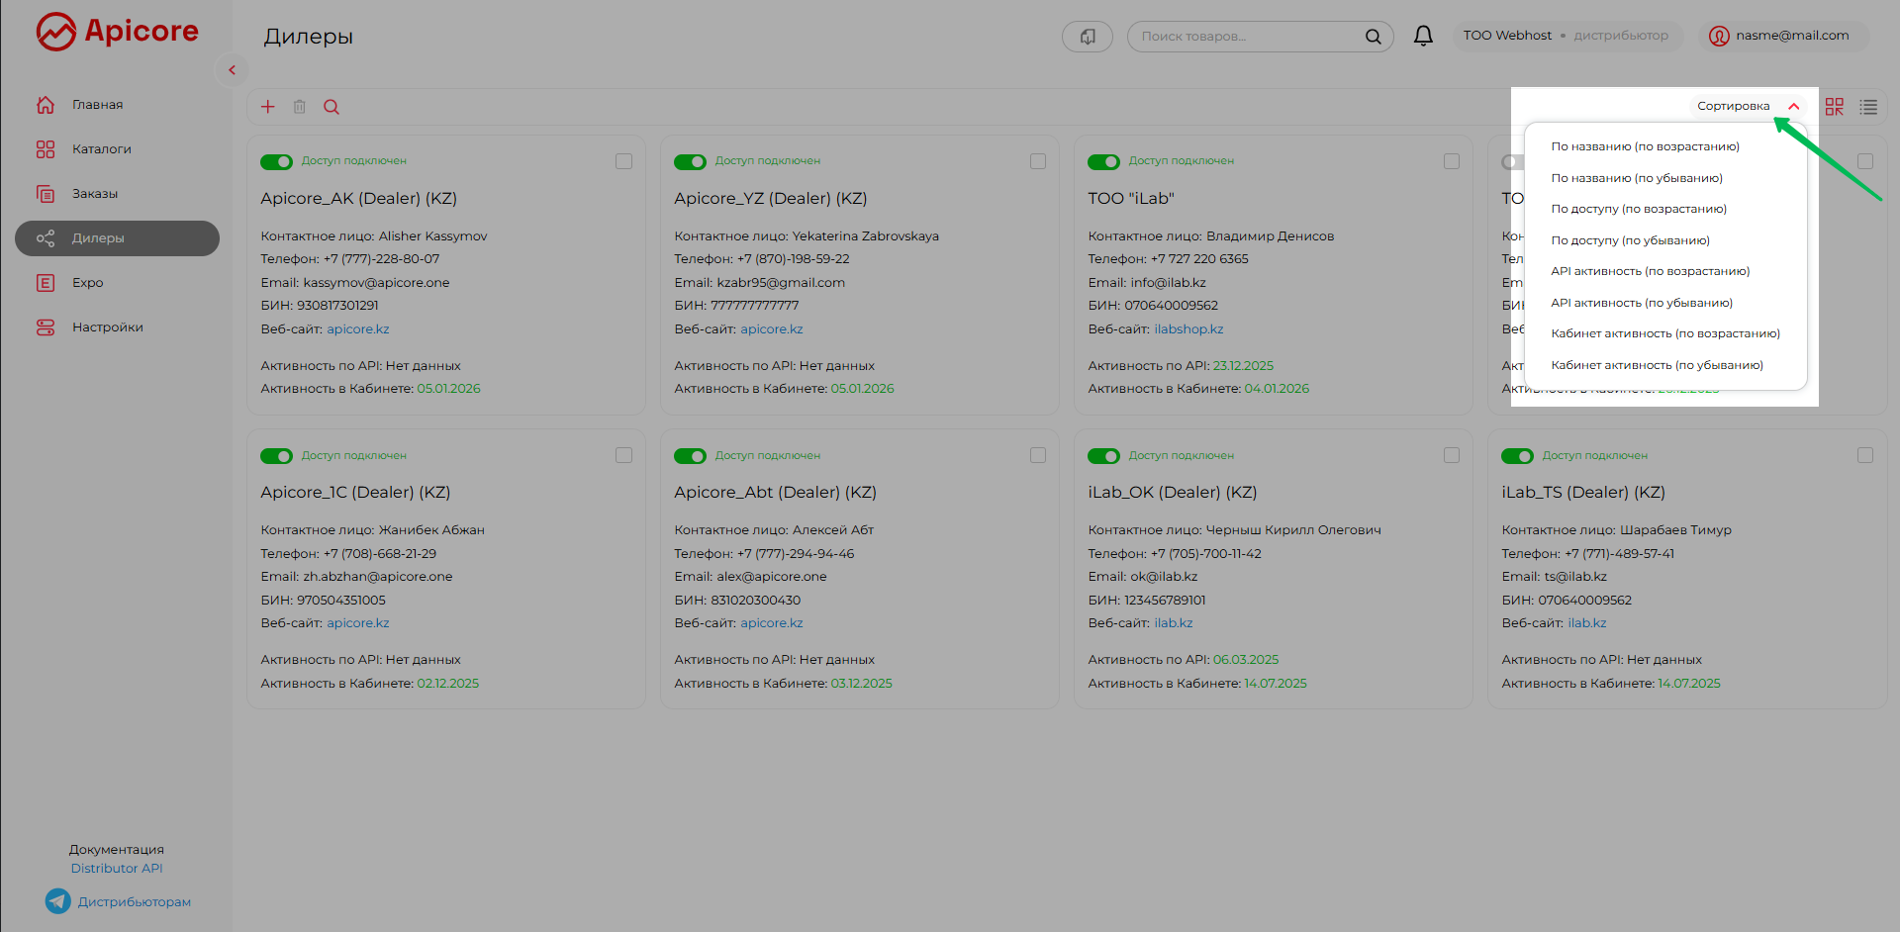Image resolution: width=1900 pixels, height=932 pixels.
Task: Open Каталоги in the sidebar
Action: point(101,149)
